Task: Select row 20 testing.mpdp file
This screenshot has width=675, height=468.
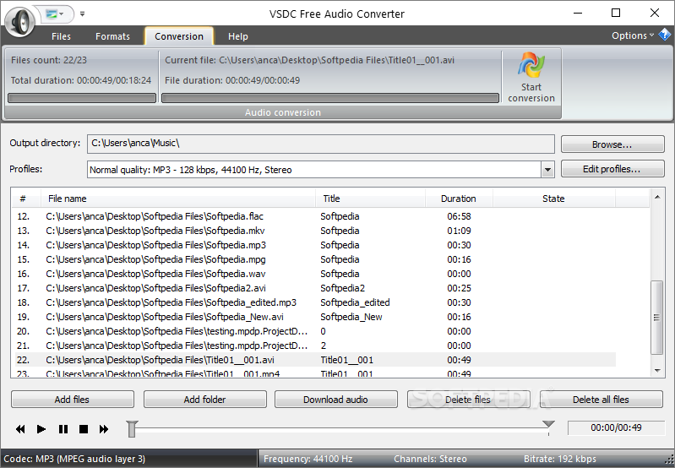Action: [x=315, y=331]
